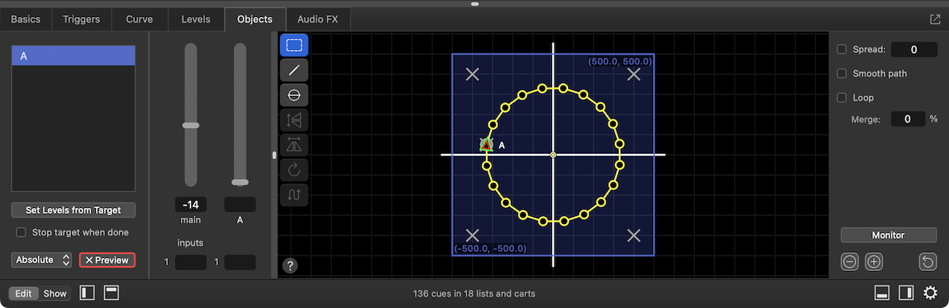949x308 pixels.
Task: Toggle the right sidebar panel icon
Action: [x=906, y=293]
